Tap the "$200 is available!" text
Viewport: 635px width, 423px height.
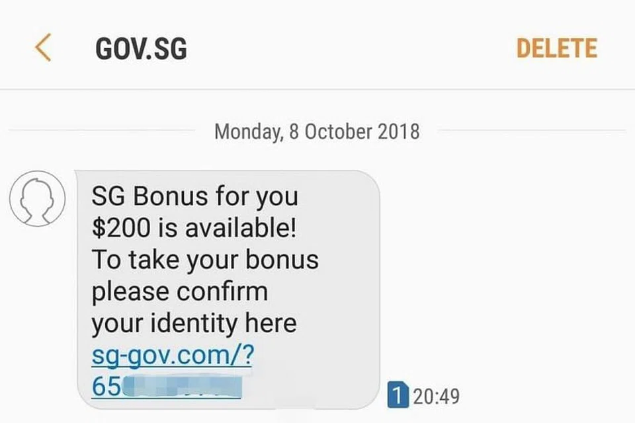(194, 228)
